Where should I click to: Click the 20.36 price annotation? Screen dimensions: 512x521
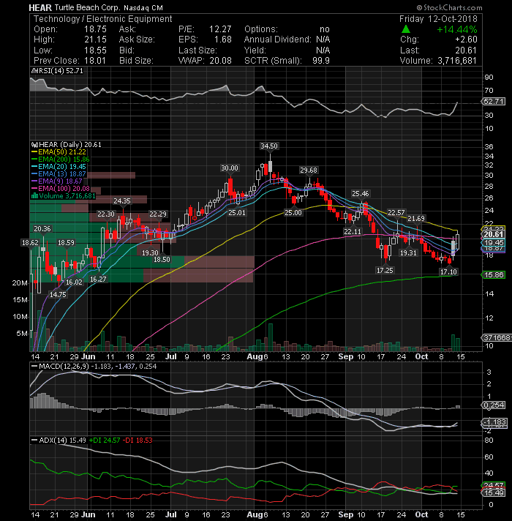(42, 229)
